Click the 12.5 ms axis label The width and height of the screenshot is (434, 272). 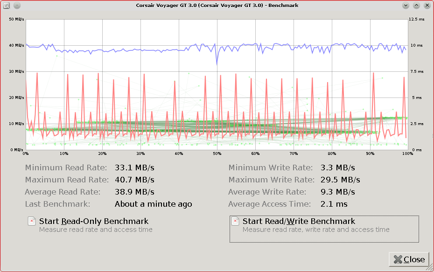pos(417,19)
